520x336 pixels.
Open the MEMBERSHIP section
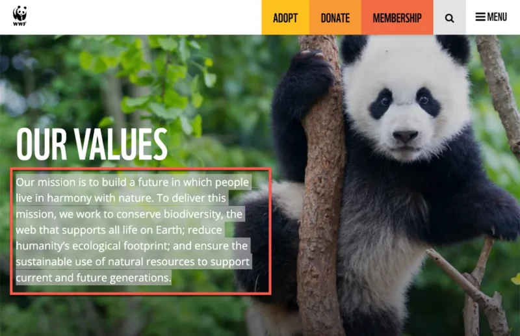(x=397, y=18)
